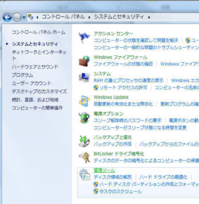Screen dimensions: 199x204
Task: Click the Action Center flag icon
Action: [84, 38]
